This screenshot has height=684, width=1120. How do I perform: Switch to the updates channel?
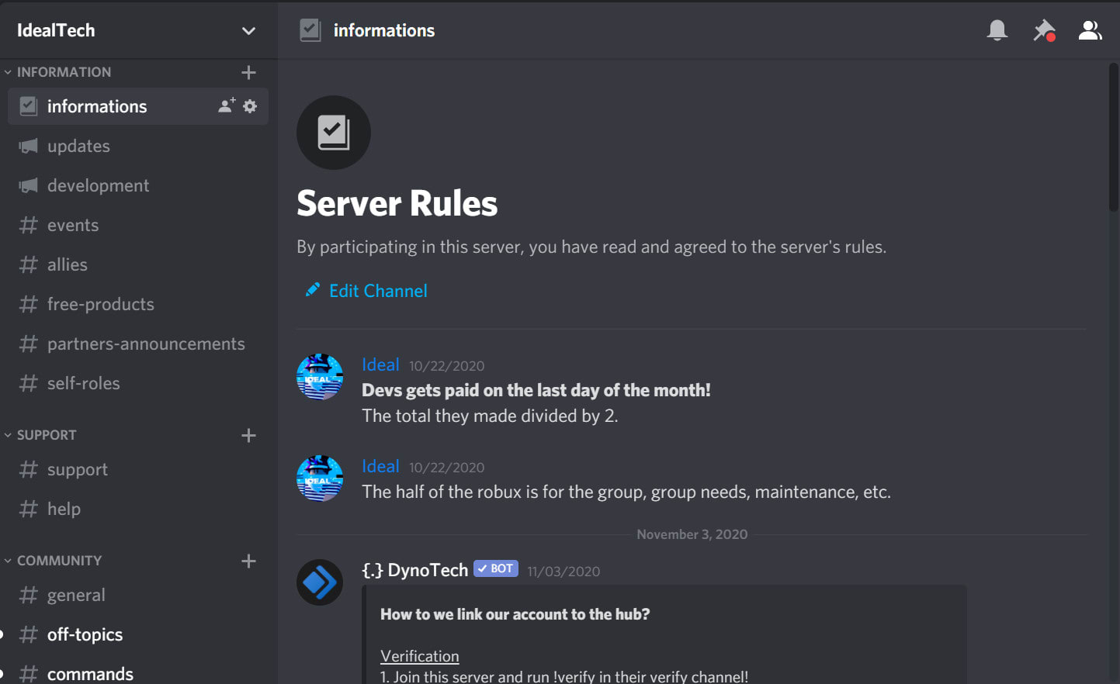pyautogui.click(x=78, y=146)
